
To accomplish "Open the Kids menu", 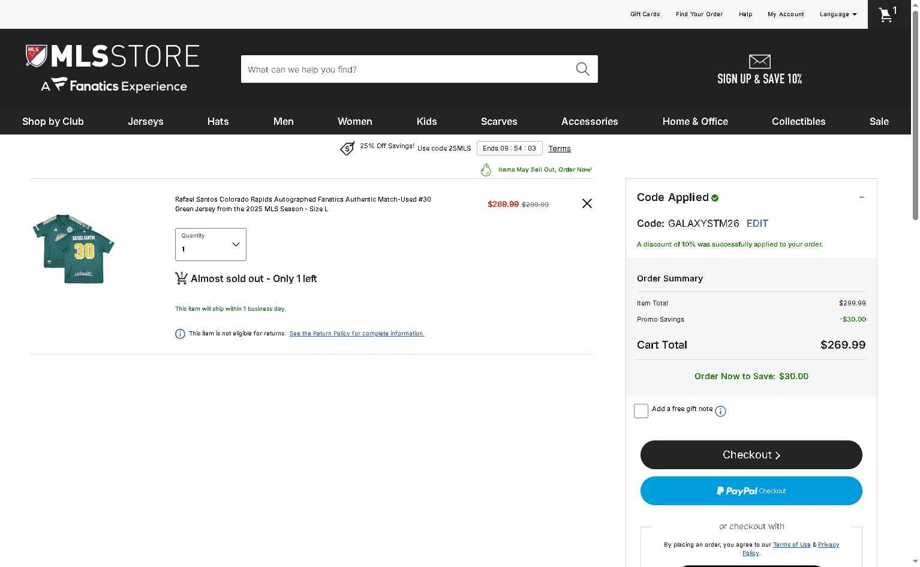I will coord(427,121).
